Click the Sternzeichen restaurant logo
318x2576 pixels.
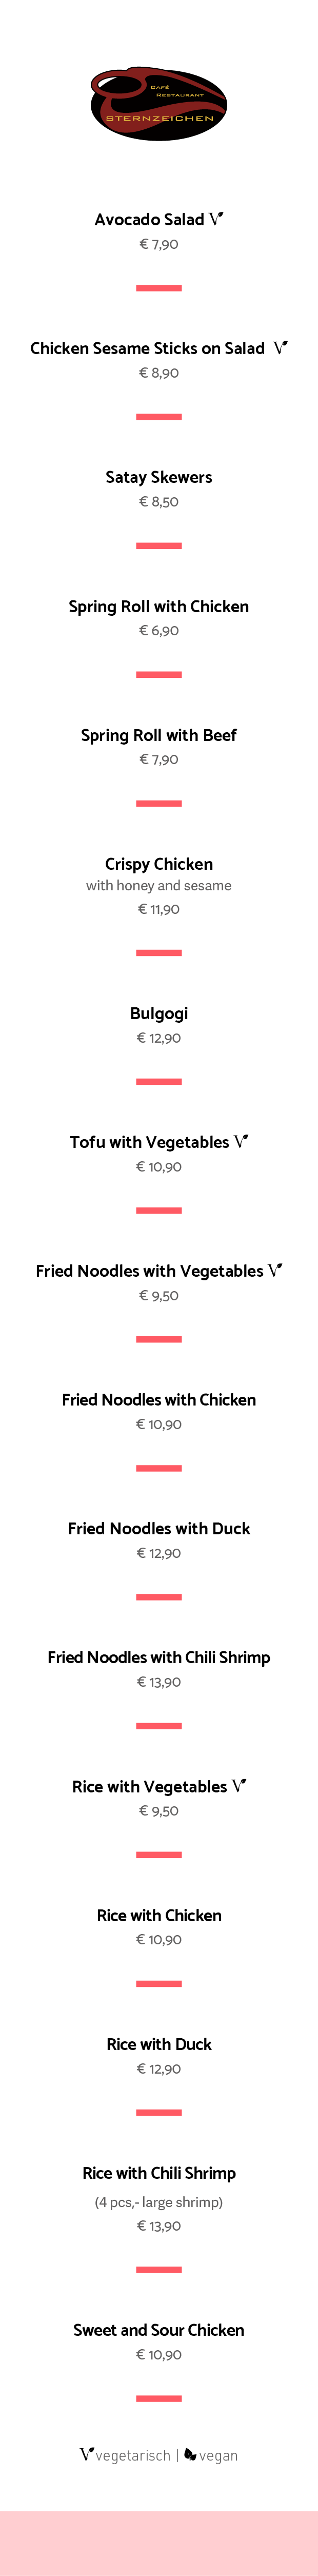[x=159, y=105]
